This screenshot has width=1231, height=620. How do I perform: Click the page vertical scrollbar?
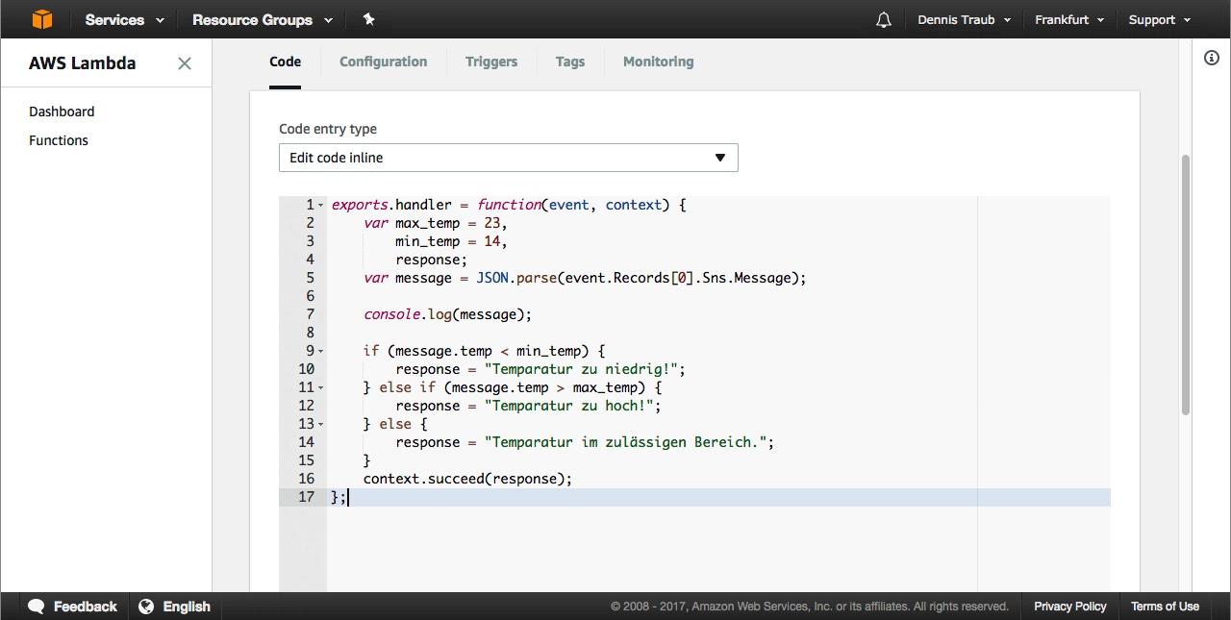pyautogui.click(x=1185, y=284)
